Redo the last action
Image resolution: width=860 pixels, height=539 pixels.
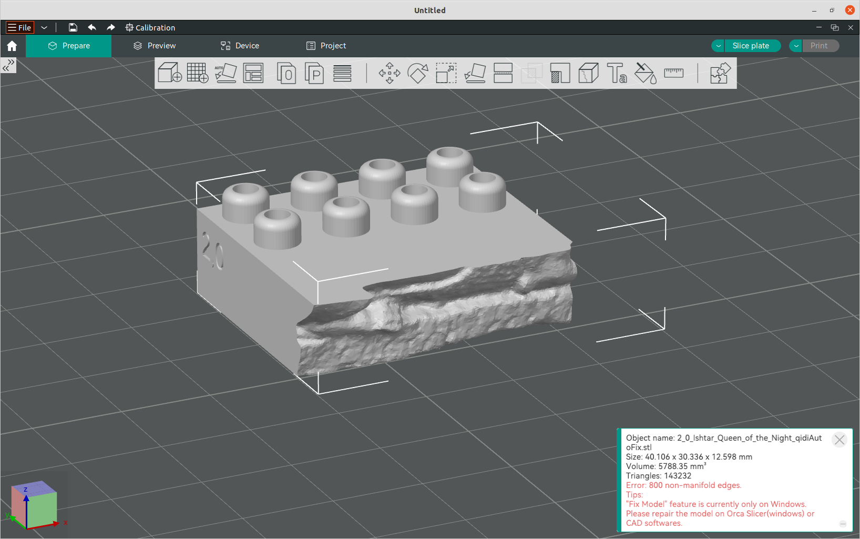pos(110,27)
